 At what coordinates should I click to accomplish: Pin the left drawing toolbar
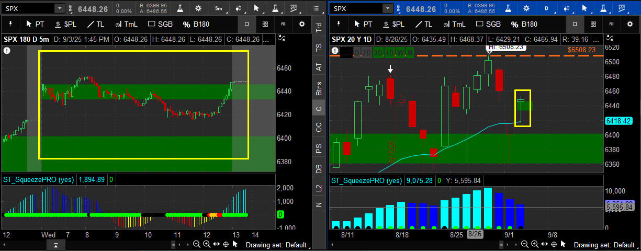pyautogui.click(x=10, y=24)
